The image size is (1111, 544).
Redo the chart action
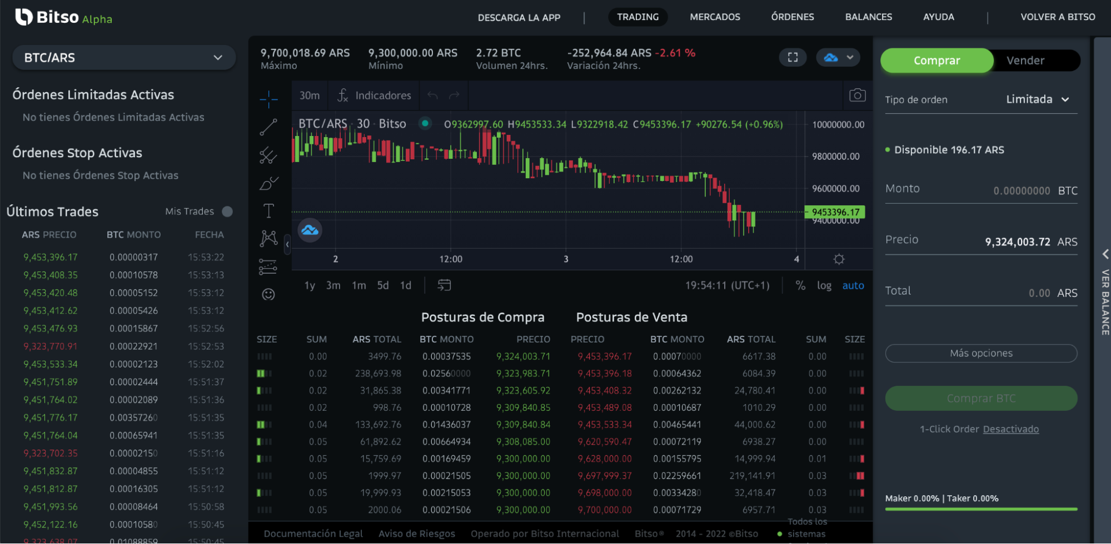click(x=454, y=95)
